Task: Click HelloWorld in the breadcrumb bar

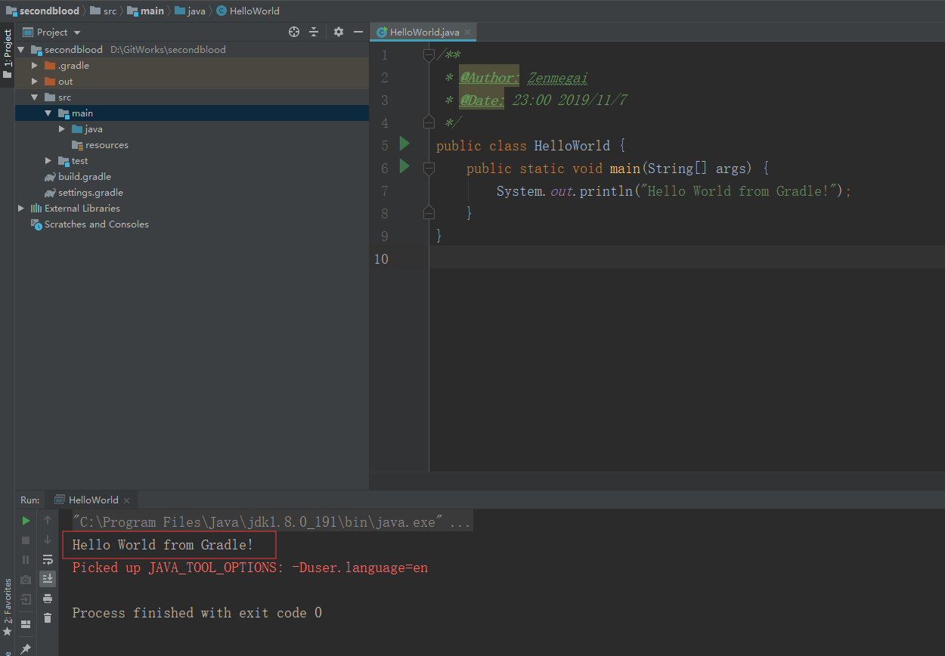Action: tap(248, 11)
